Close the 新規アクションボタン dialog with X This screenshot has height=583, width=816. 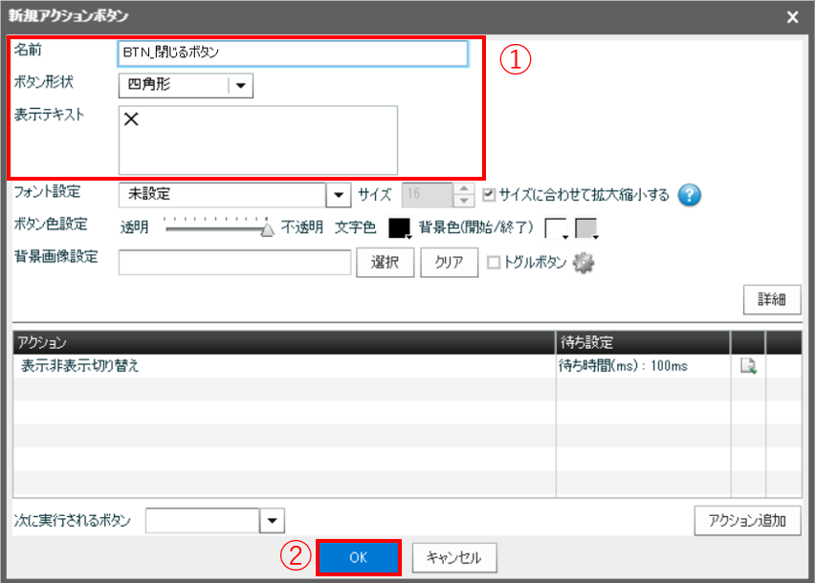(x=792, y=16)
